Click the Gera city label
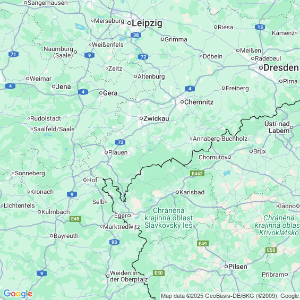The image size is (300, 300). point(110,93)
